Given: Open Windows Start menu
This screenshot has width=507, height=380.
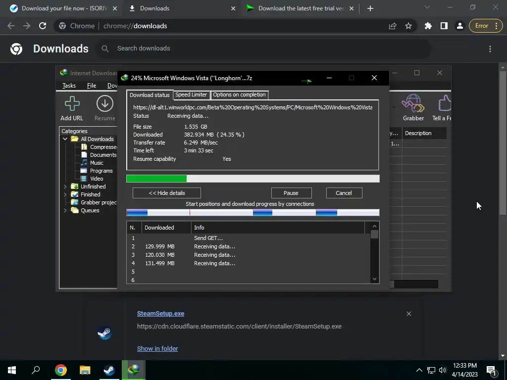Looking at the screenshot, I should click(x=12, y=370).
